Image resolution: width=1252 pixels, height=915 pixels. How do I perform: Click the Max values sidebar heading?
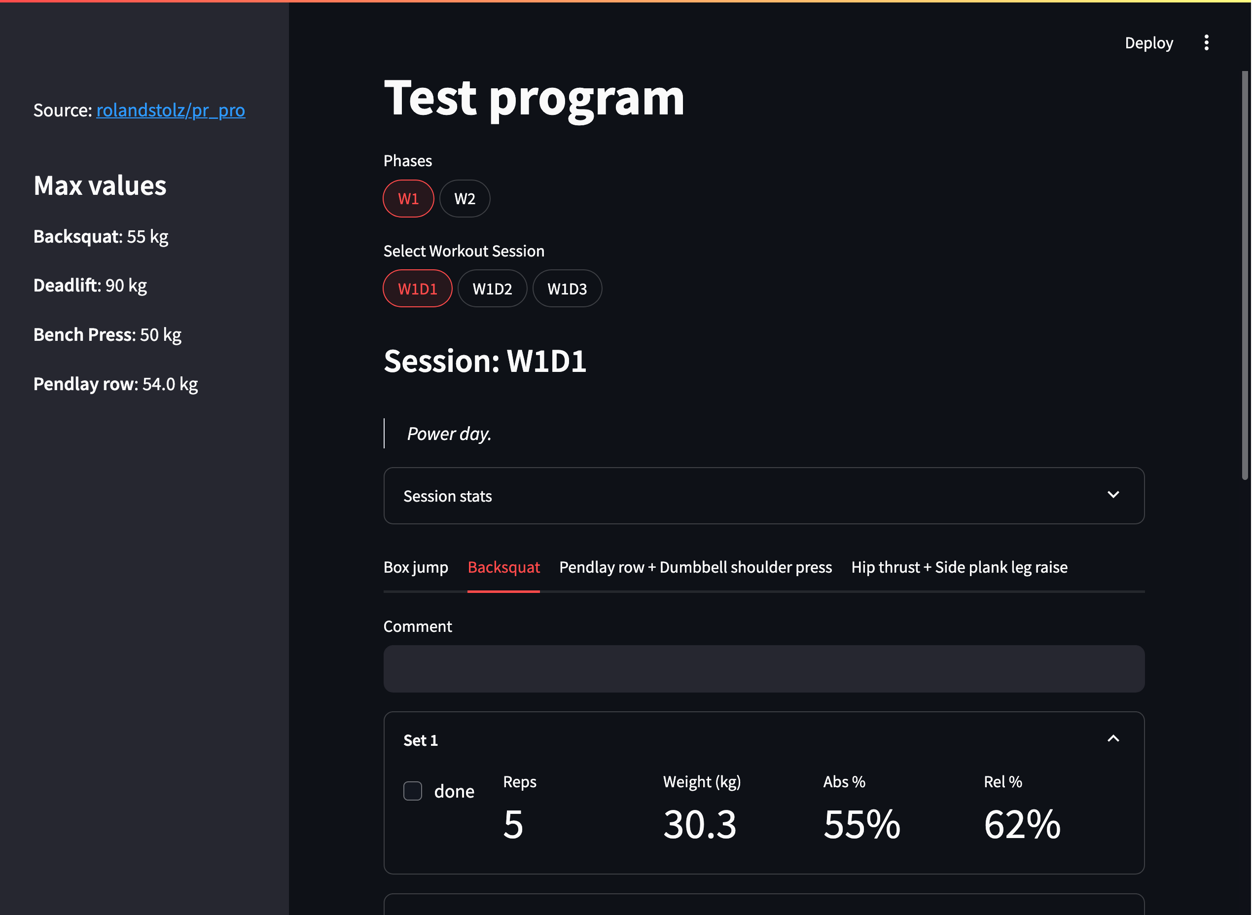click(x=100, y=185)
